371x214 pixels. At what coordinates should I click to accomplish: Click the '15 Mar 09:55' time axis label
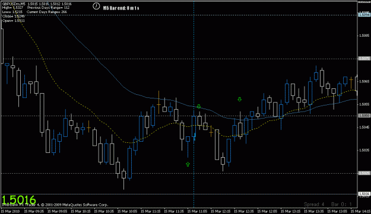[x=58, y=211]
